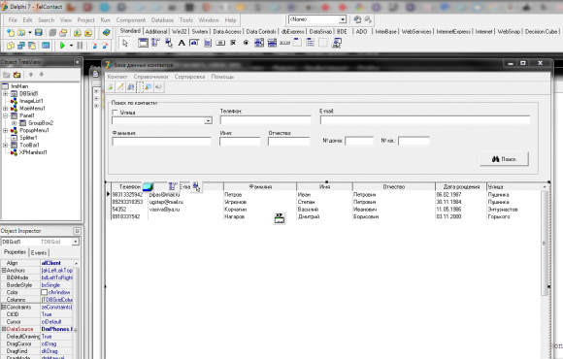Select the RadioButton component in palette

pos(246,43)
